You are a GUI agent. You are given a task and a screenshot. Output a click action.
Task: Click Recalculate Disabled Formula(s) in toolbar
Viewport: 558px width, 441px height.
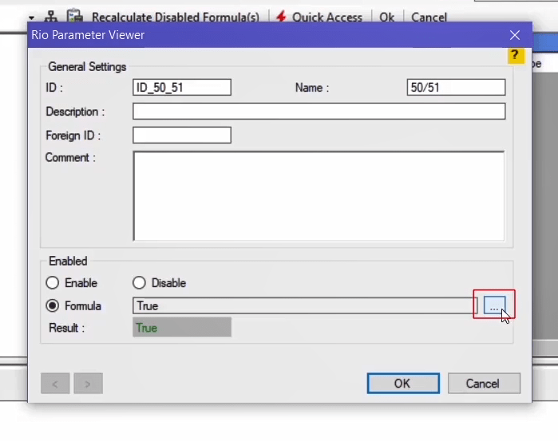[x=175, y=17]
